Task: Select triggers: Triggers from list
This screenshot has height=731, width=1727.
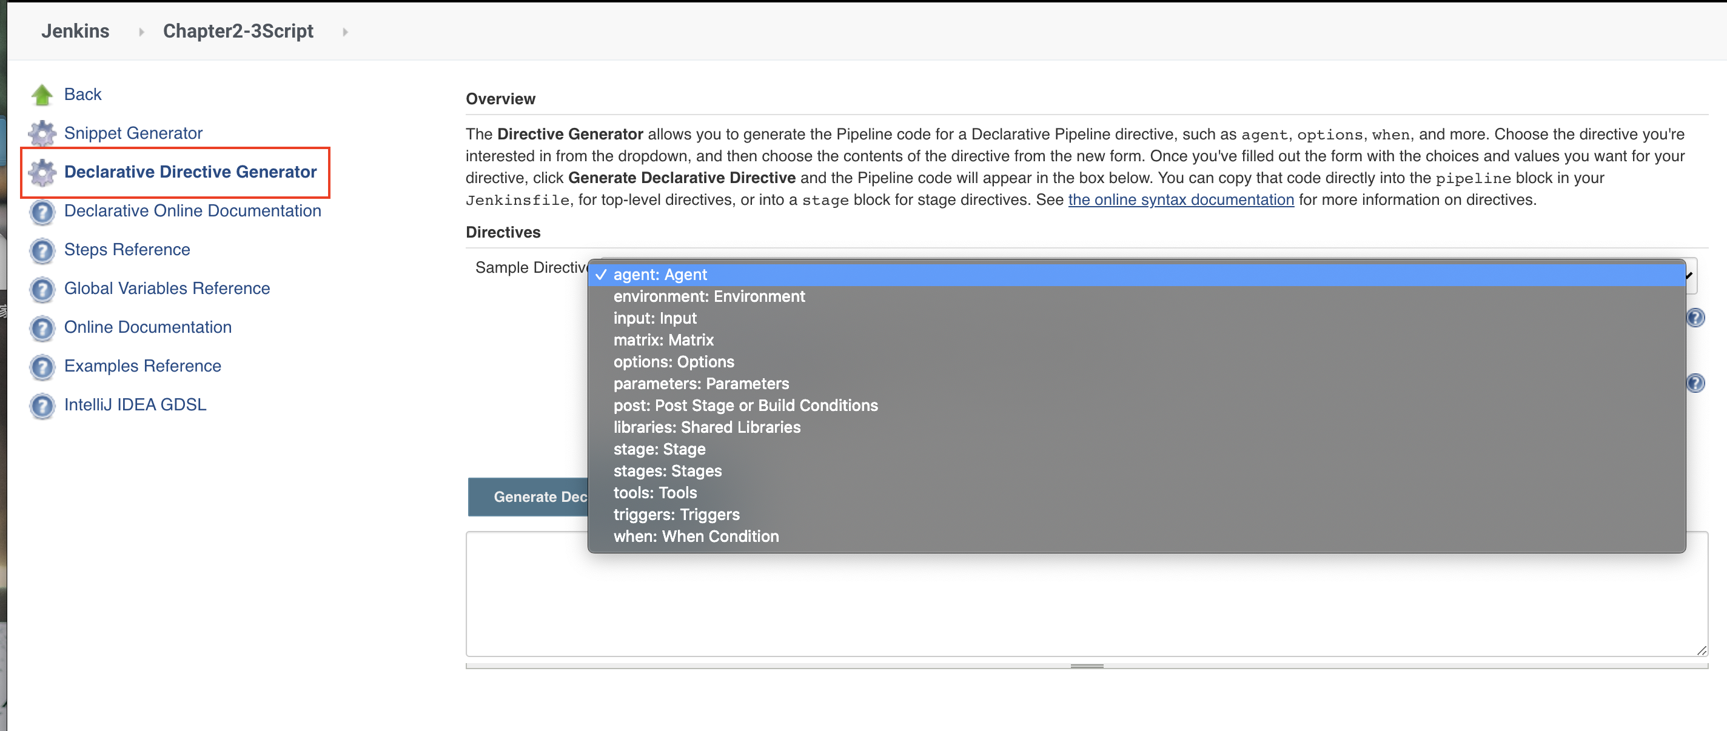Action: coord(676,514)
